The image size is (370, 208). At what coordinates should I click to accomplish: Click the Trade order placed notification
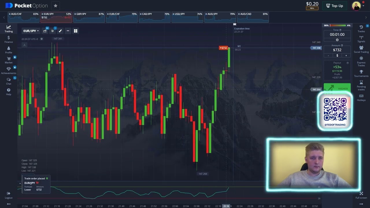pos(36,184)
